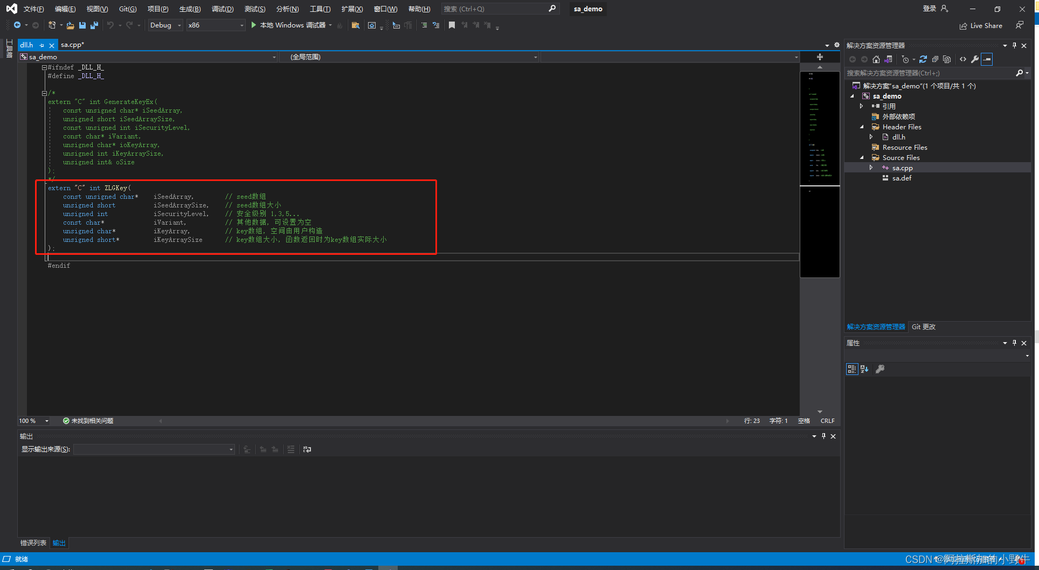Click the 登录 sign-in button

(x=936, y=9)
